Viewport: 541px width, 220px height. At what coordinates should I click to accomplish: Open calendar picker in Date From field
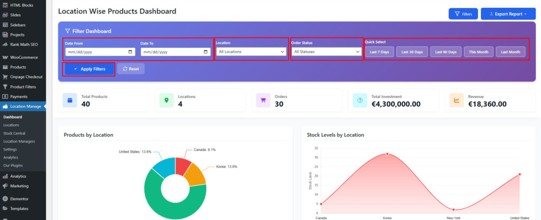coord(130,52)
